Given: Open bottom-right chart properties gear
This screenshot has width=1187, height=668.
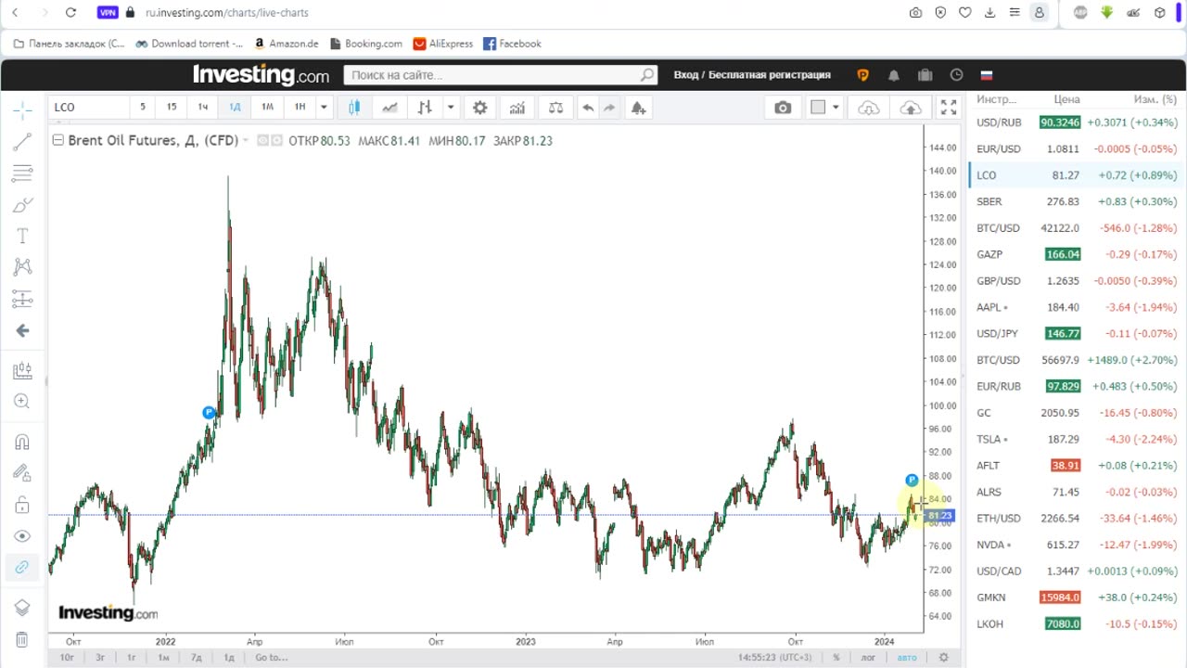Looking at the screenshot, I should coord(944,658).
